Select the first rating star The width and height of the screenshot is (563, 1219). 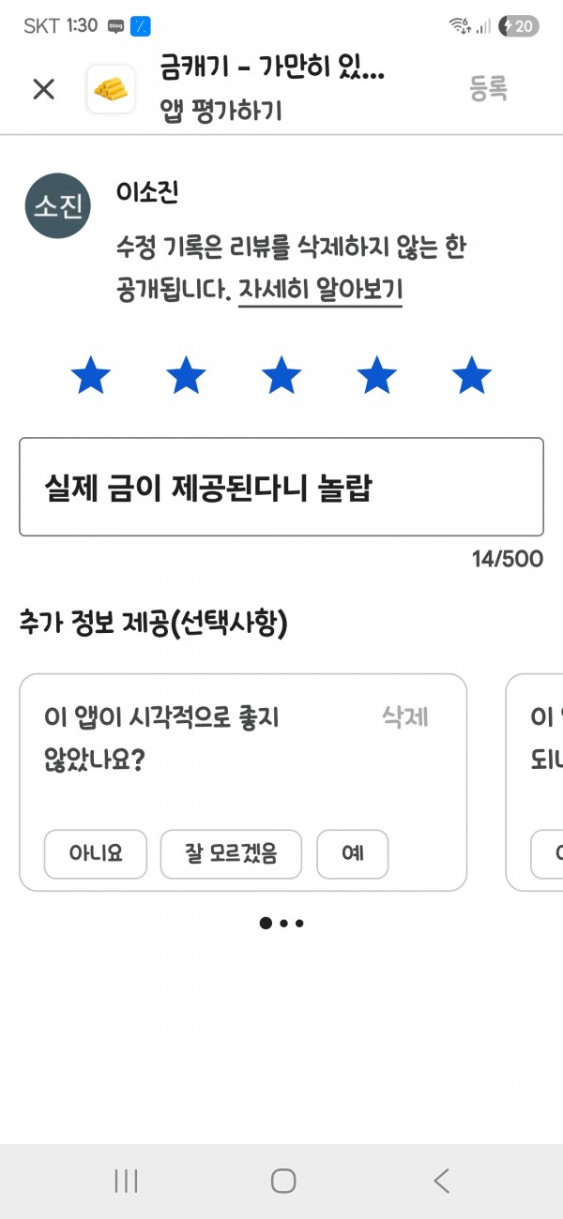(91, 376)
